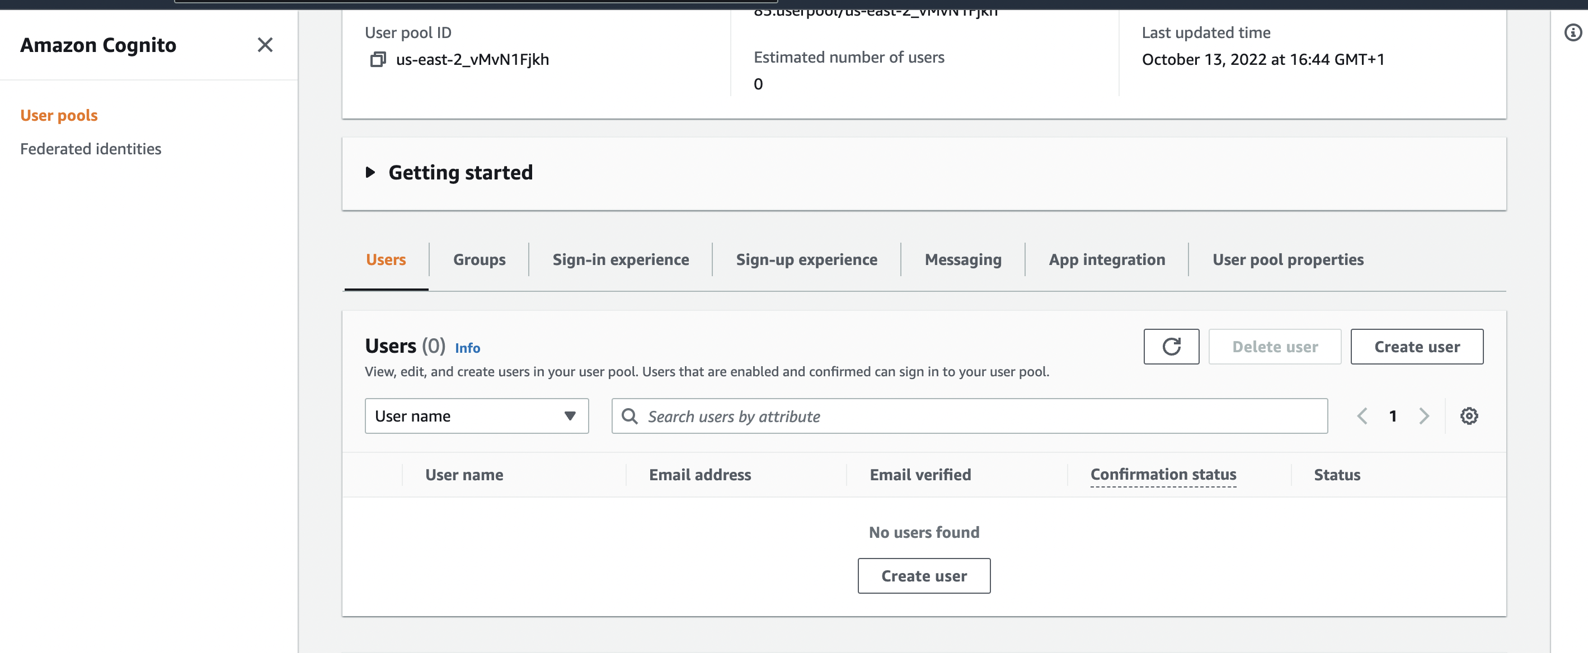Click the Confirmation status column header
Image resolution: width=1588 pixels, height=653 pixels.
1163,474
